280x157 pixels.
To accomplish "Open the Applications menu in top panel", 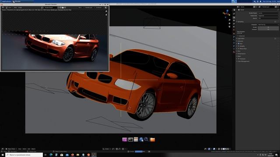I will (6, 1).
